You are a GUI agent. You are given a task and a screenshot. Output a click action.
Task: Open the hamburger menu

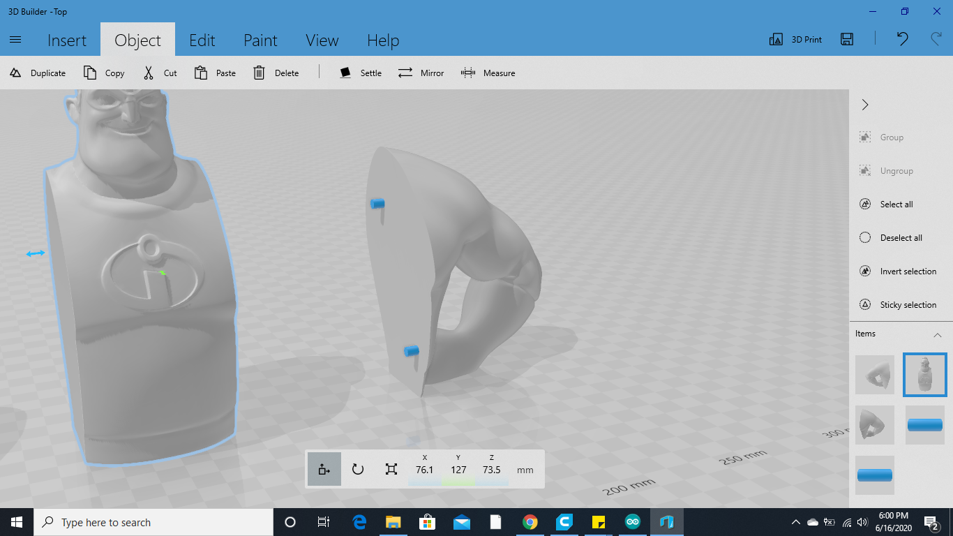coord(15,40)
